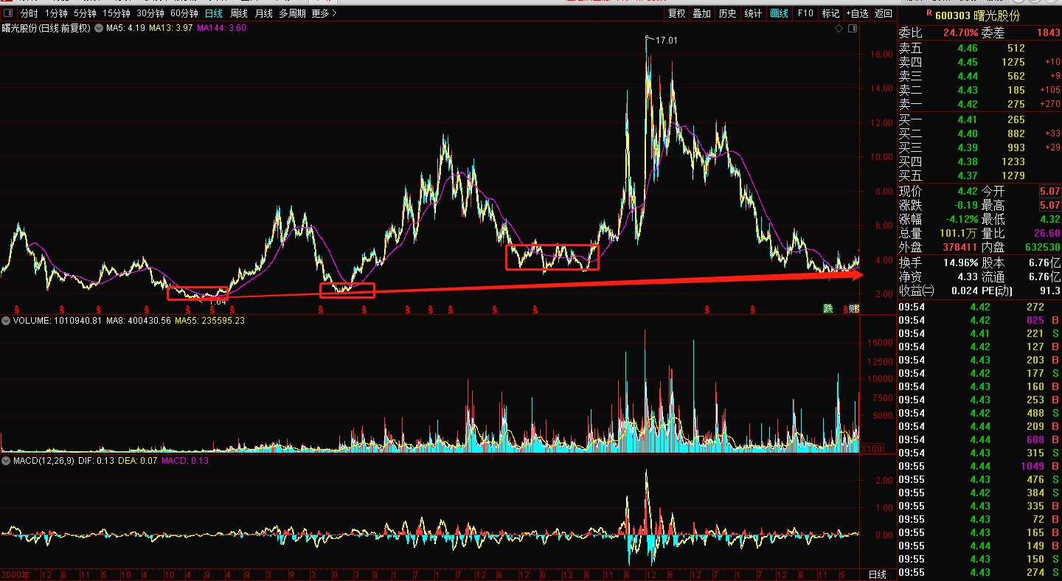
Task: Click the 买一 4.41 order row
Action: 979,119
